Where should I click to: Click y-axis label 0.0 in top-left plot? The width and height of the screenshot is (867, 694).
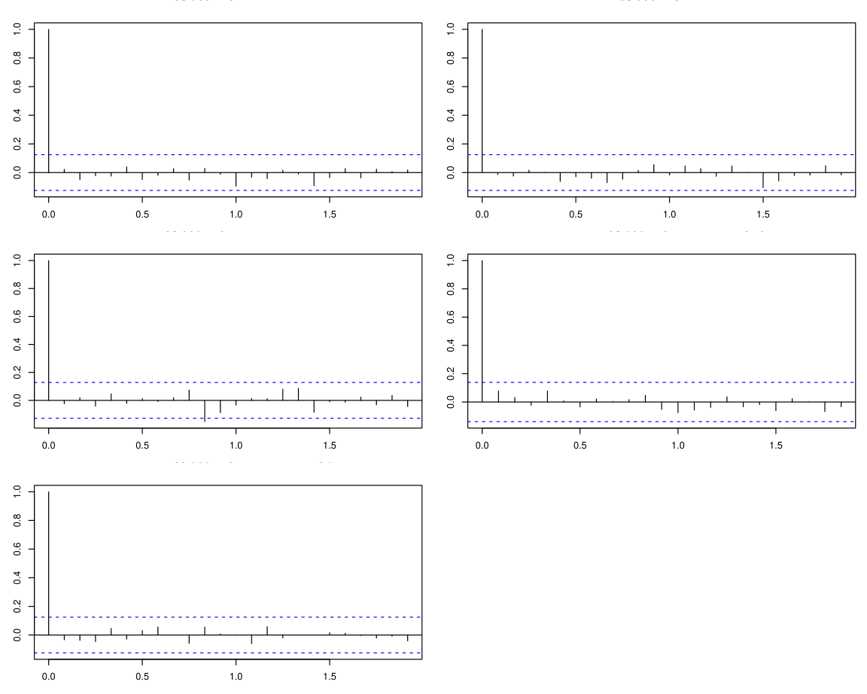17,172
